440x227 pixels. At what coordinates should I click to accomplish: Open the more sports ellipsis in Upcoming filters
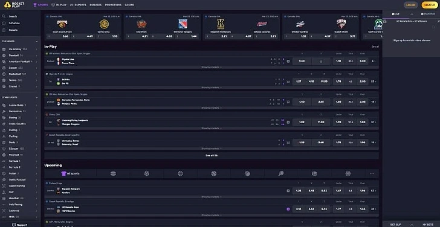point(372,174)
